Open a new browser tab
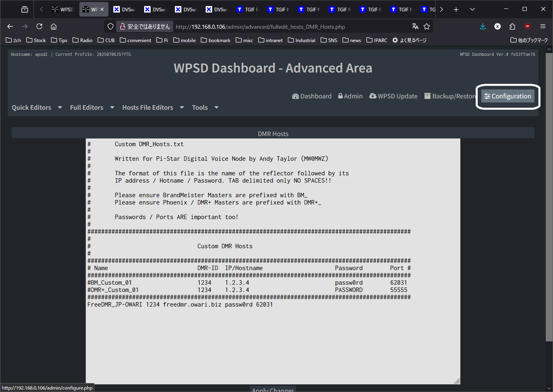The image size is (553, 392). 456,9
